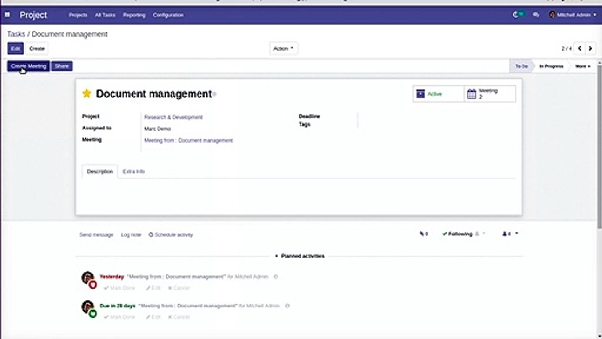Click Send message in chatter

96,234
